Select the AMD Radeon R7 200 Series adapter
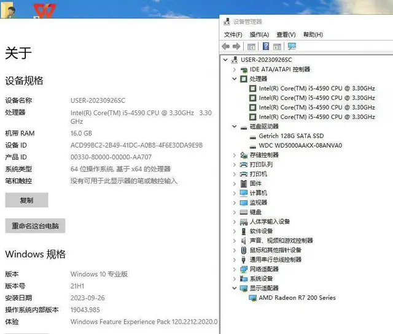The height and width of the screenshot is (334, 393). pos(297,298)
